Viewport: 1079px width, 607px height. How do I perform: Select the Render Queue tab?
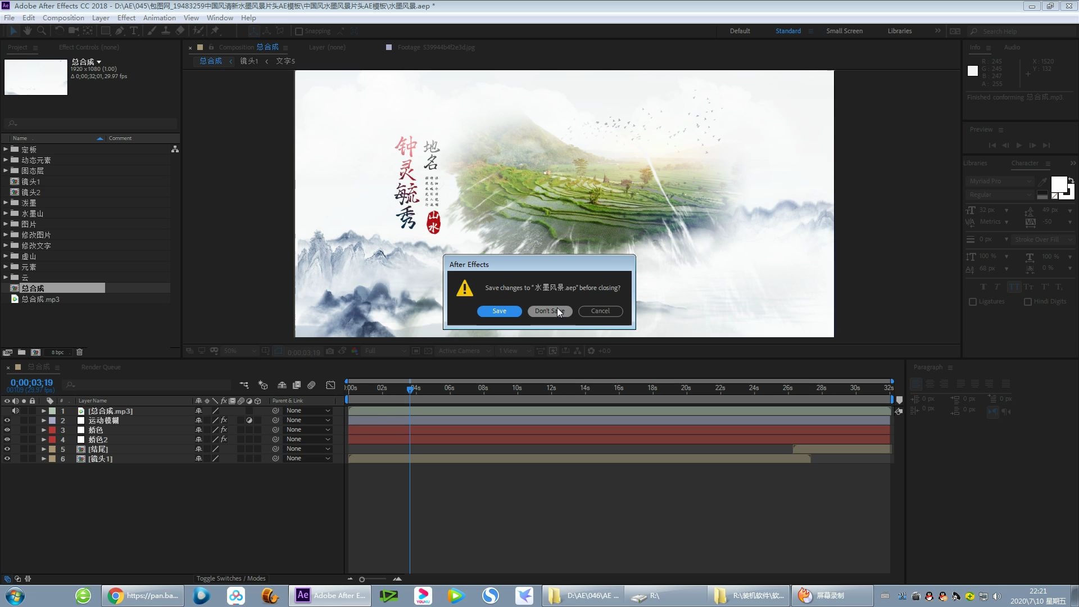(101, 366)
